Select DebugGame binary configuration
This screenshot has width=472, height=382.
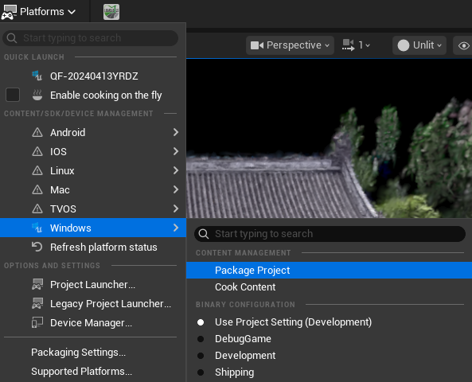click(329, 339)
